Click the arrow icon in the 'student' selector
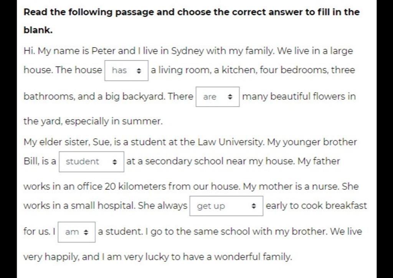 (x=114, y=162)
